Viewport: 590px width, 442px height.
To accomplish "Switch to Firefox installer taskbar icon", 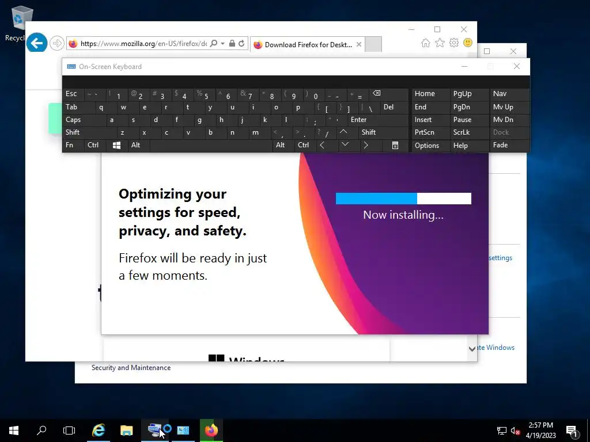I will click(x=211, y=430).
